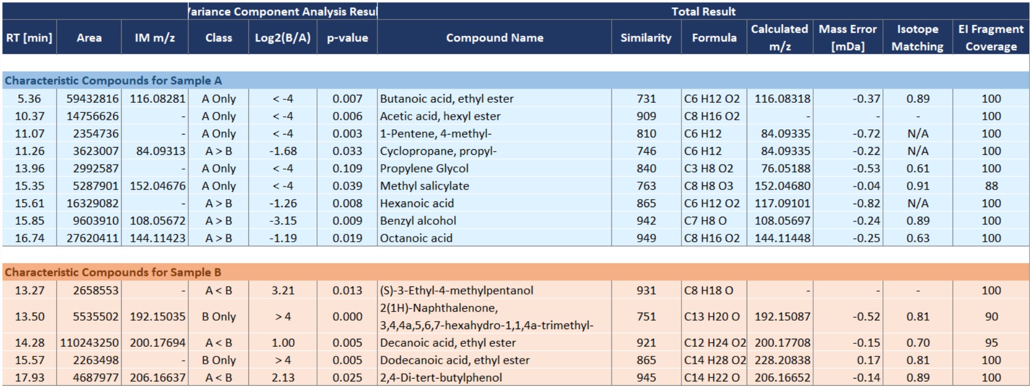Select the 'Butanoic acid, ethyl ester' cell
The width and height of the screenshot is (1032, 387).
pos(494,99)
